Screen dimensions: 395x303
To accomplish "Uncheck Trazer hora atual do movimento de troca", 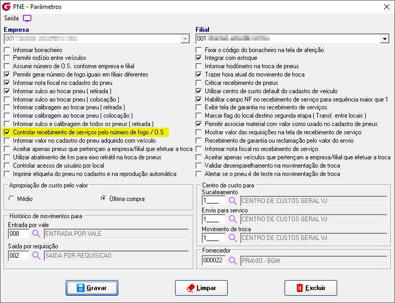I will (x=199, y=74).
